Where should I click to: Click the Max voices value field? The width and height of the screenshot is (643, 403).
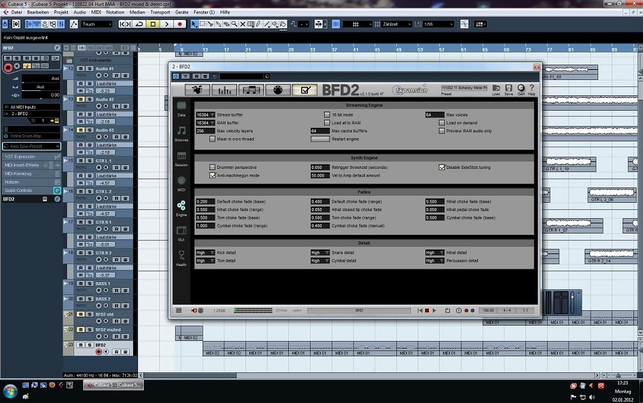[x=435, y=115]
